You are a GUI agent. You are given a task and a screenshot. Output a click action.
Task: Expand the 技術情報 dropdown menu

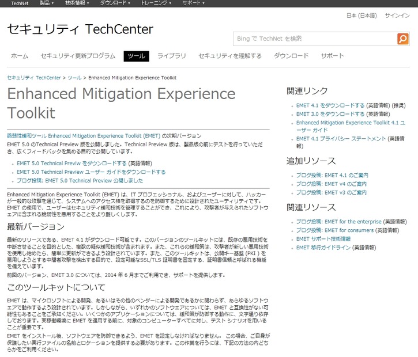77,3
